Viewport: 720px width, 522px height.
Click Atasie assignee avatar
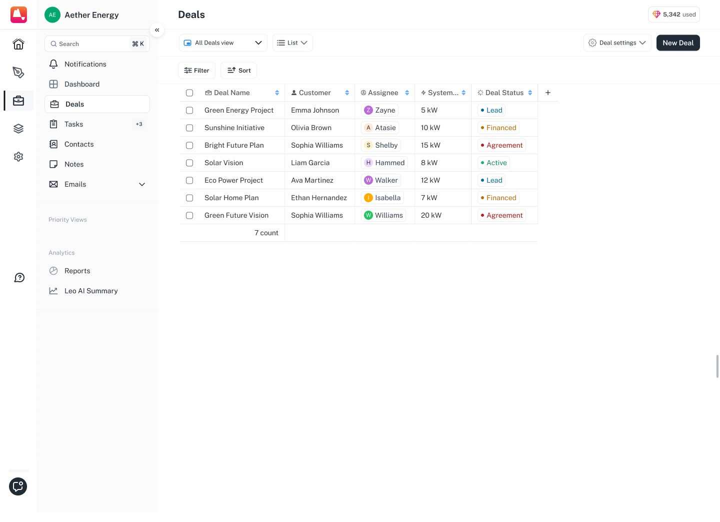368,128
